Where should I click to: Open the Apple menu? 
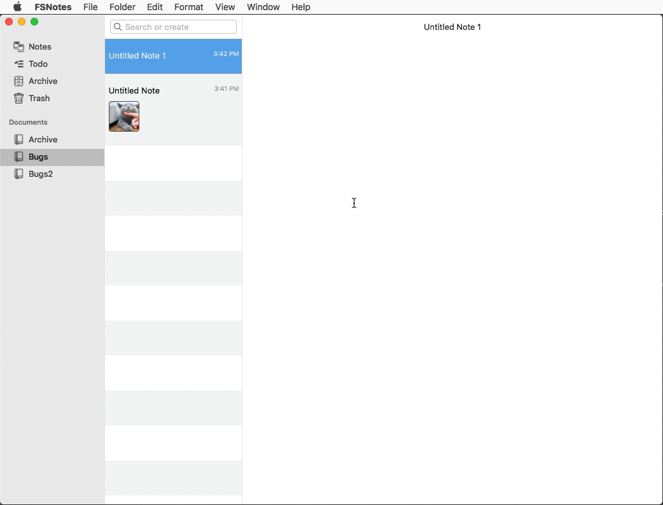tap(17, 7)
